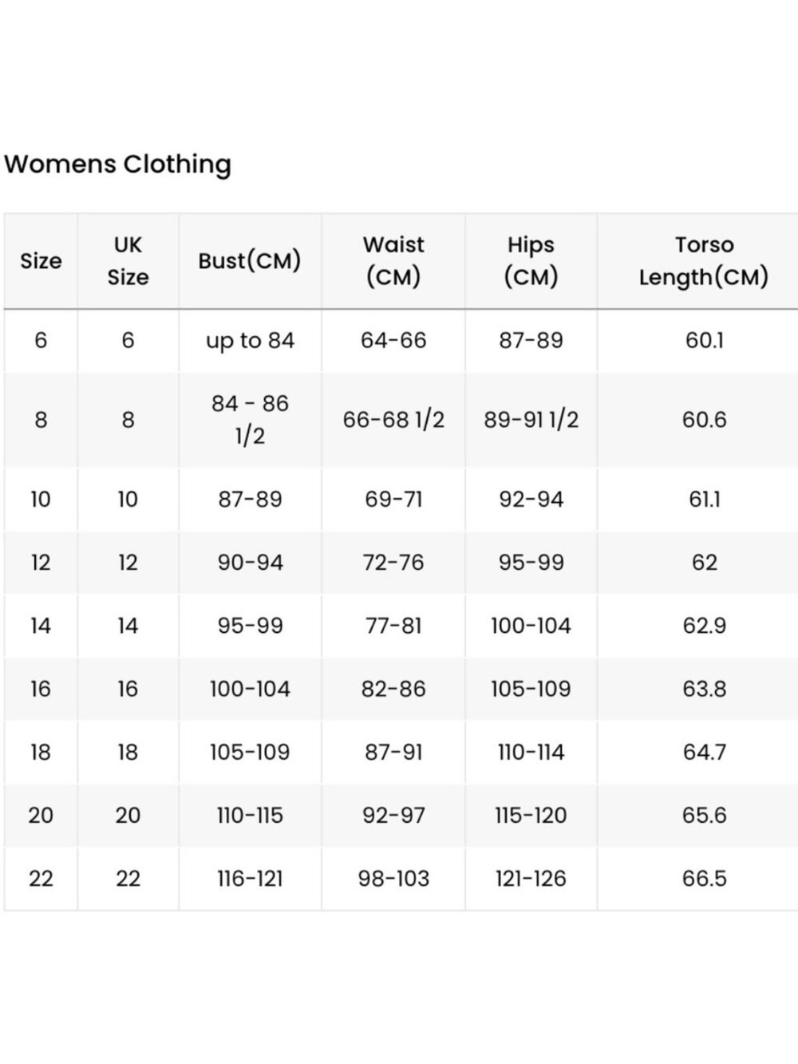Select the 100-104 bust cell for size 16
The width and height of the screenshot is (798, 1064).
click(x=250, y=689)
